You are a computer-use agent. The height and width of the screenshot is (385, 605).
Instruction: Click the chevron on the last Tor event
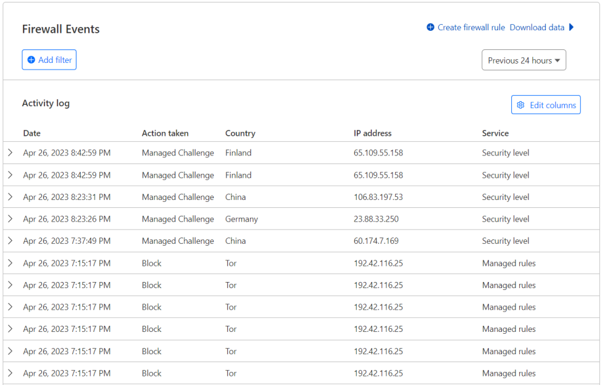[10, 373]
